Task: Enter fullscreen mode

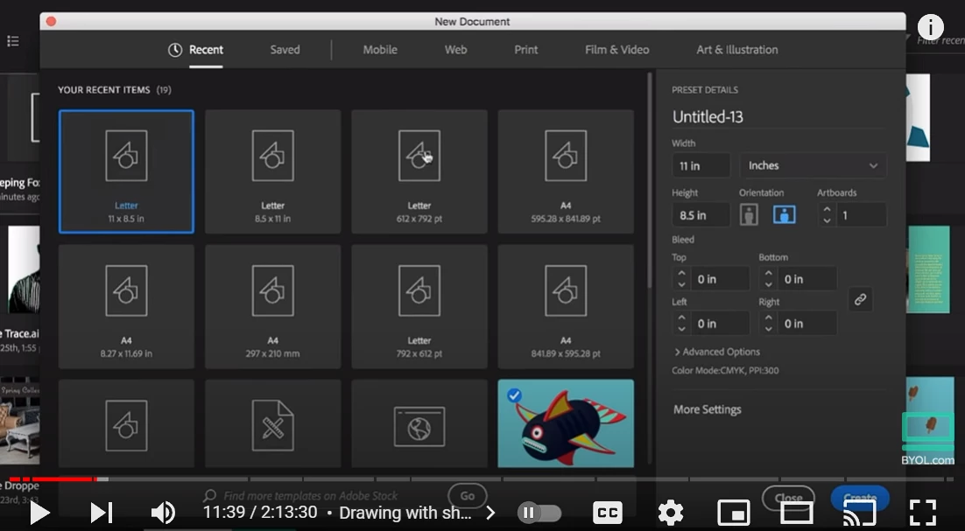Action: [x=923, y=513]
